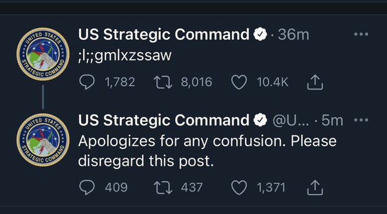
Task: Open more options for the 5m tweet
Action: 361,120
